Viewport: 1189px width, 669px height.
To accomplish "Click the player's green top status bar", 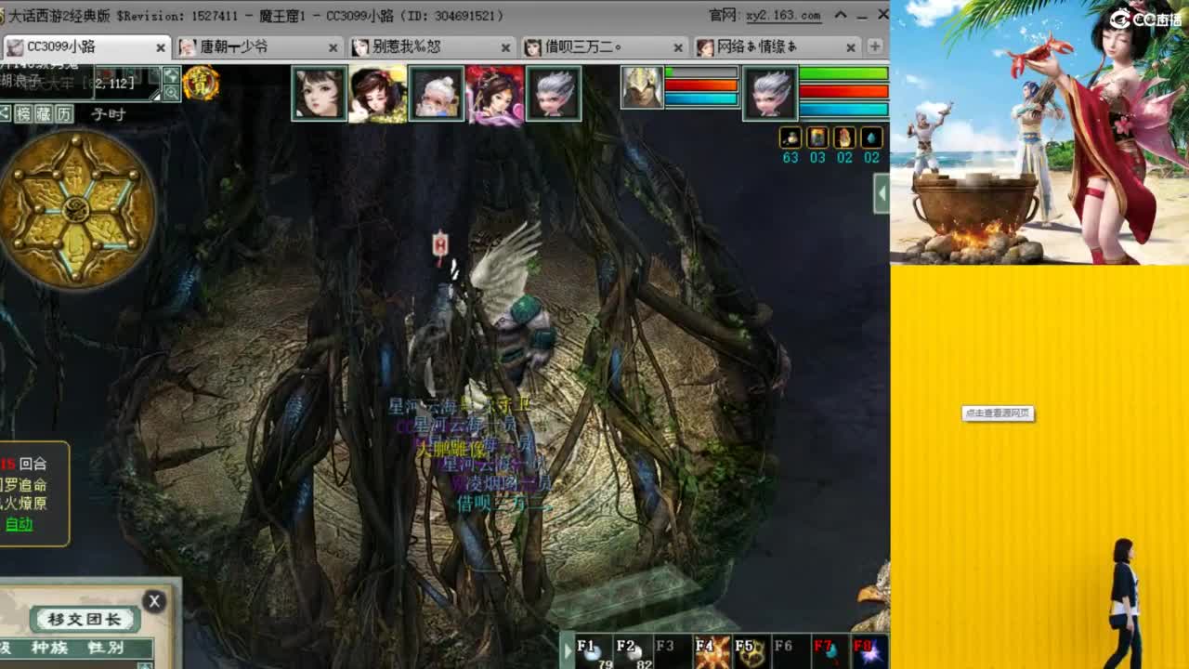I will click(843, 73).
